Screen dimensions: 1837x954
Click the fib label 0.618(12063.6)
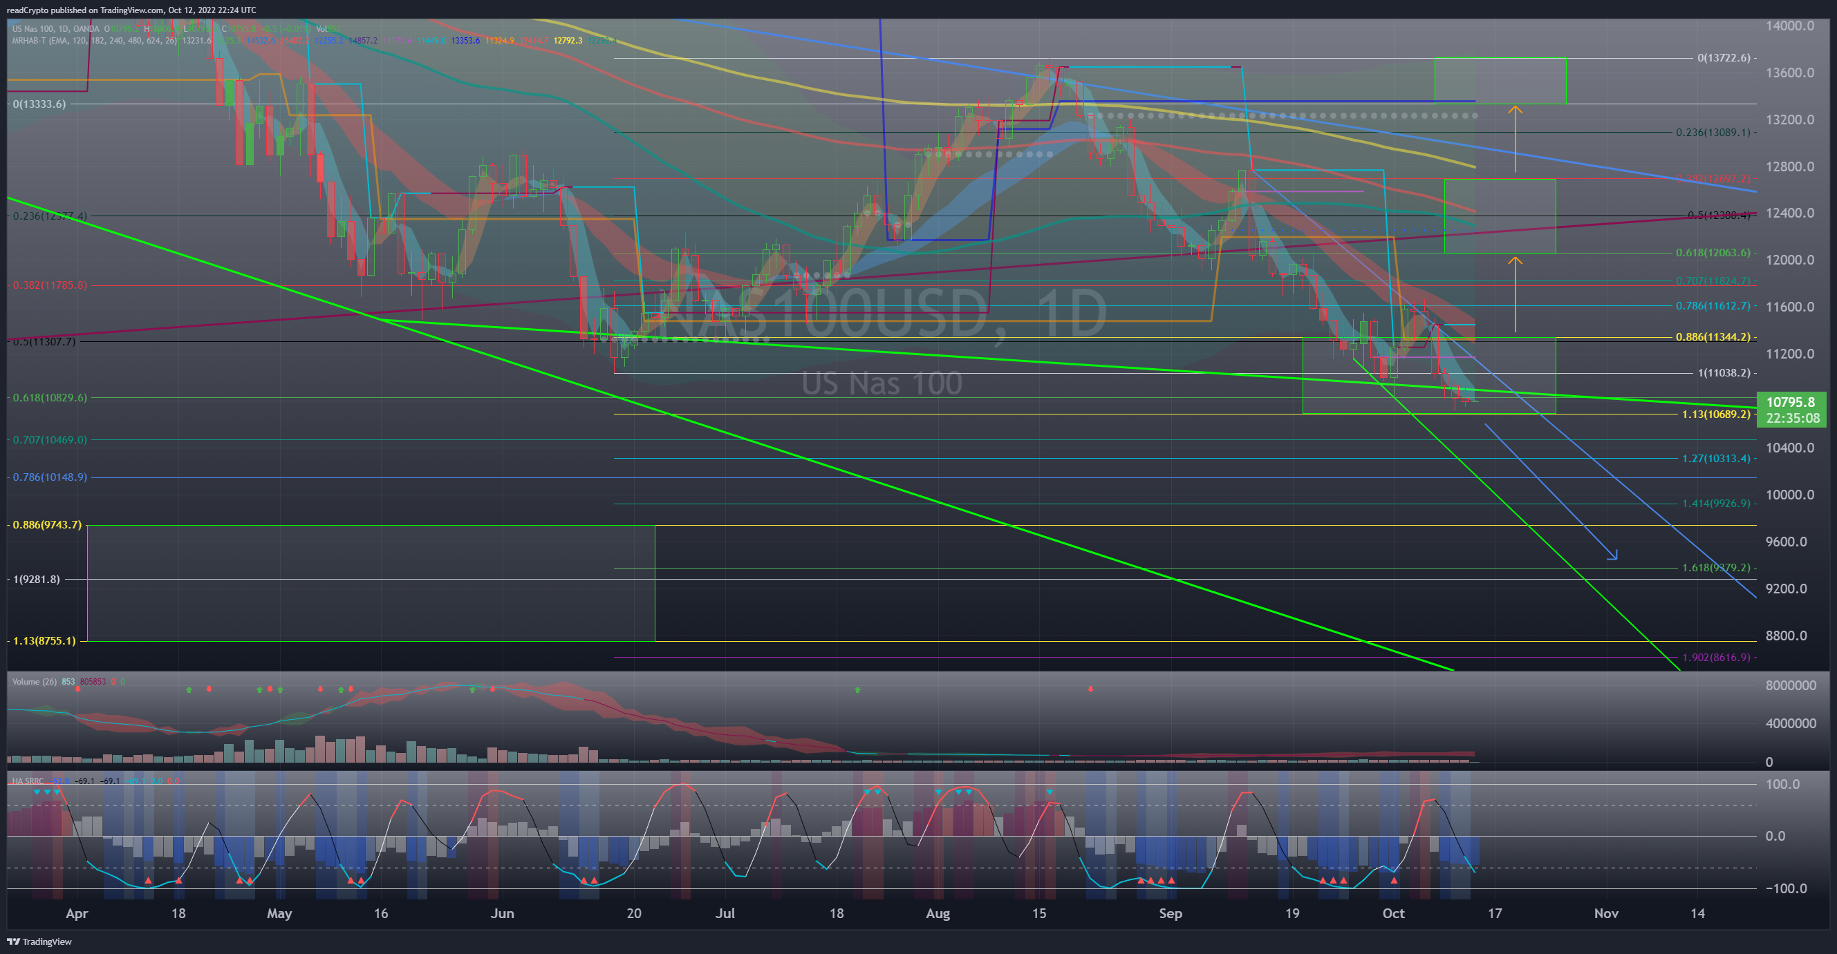coord(1713,253)
